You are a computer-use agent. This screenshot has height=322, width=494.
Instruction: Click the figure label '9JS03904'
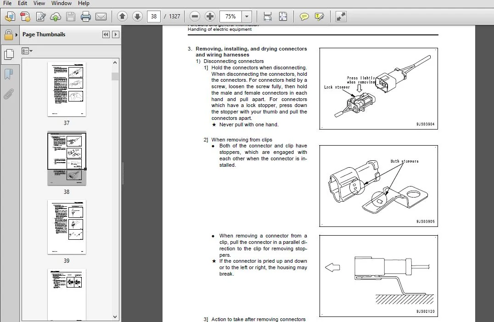[425, 124]
